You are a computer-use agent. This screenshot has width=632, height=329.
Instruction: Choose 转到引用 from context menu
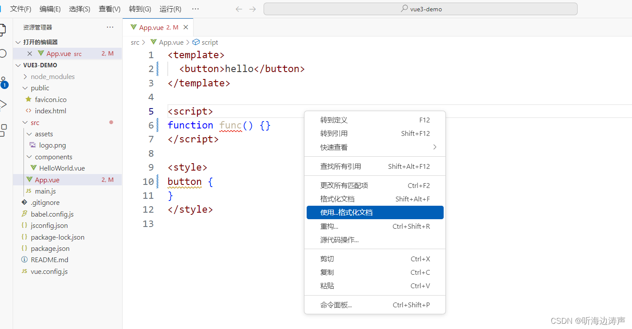click(375, 134)
